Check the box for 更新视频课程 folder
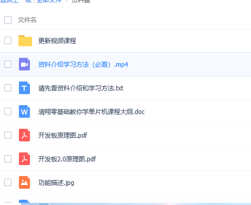The height and width of the screenshot is (205, 251). pyautogui.click(x=8, y=40)
